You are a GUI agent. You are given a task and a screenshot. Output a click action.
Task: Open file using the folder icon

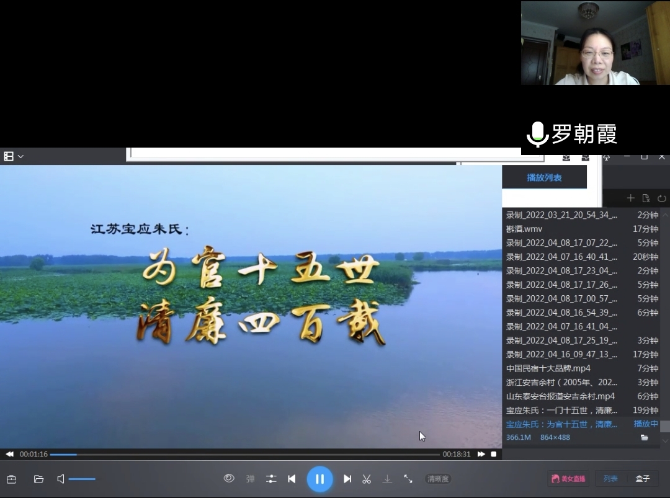click(38, 479)
